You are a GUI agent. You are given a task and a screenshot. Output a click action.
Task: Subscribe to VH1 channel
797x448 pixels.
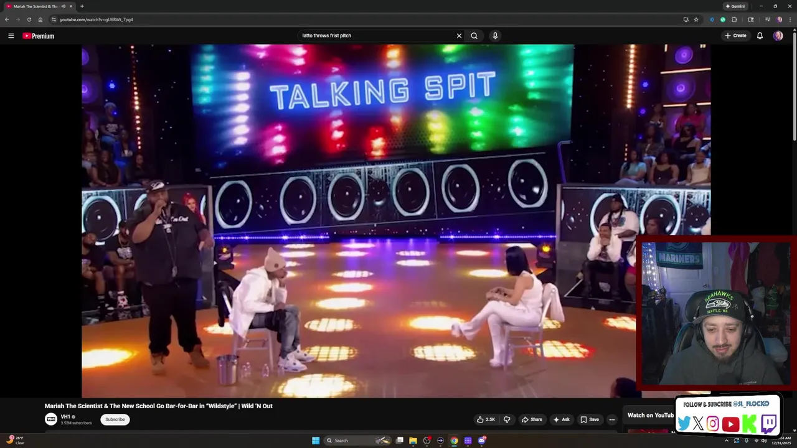[x=115, y=419]
